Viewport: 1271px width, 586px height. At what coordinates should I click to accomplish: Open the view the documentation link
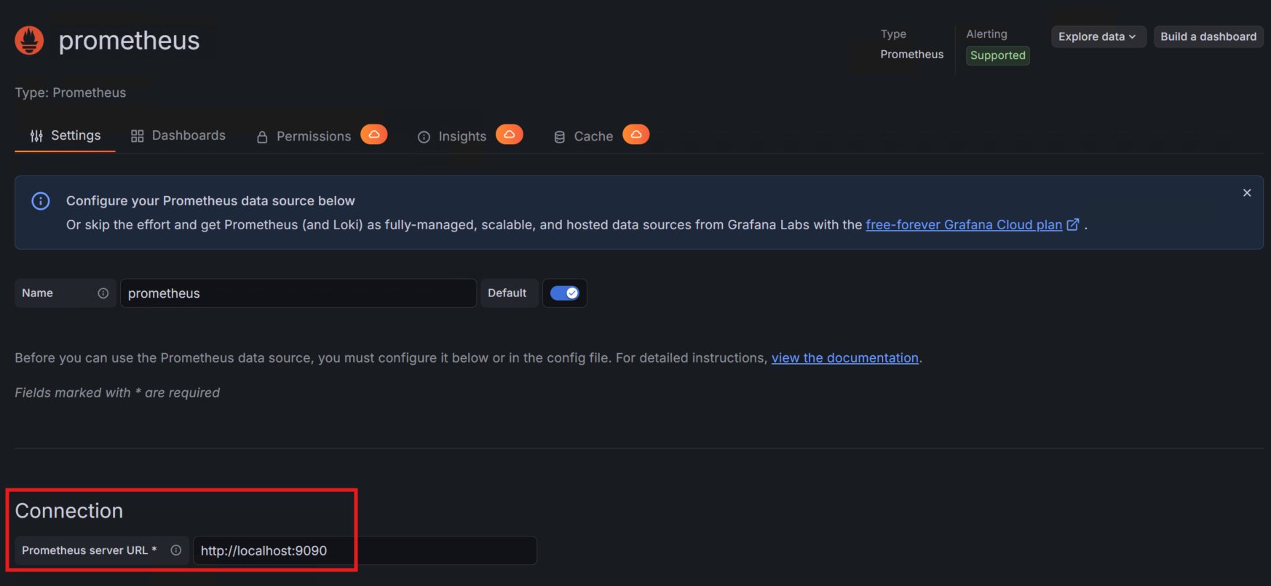point(844,358)
